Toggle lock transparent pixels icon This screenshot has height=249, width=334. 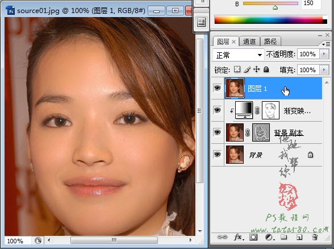click(237, 69)
